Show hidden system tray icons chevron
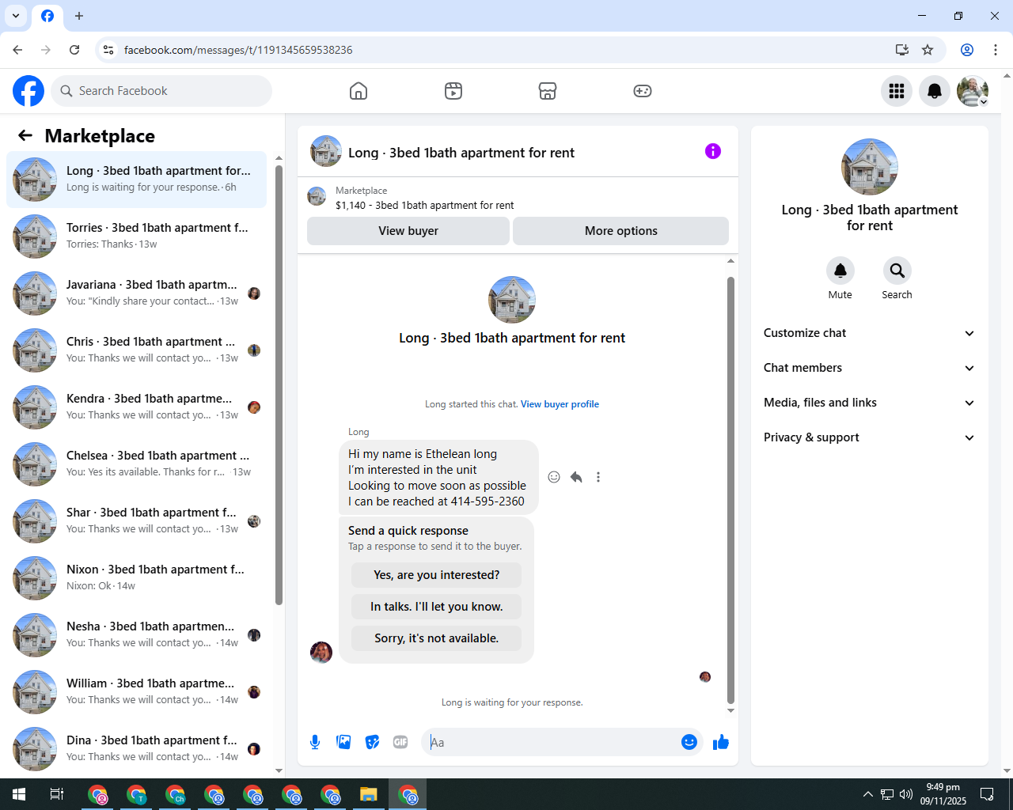Image resolution: width=1013 pixels, height=810 pixels. (868, 794)
